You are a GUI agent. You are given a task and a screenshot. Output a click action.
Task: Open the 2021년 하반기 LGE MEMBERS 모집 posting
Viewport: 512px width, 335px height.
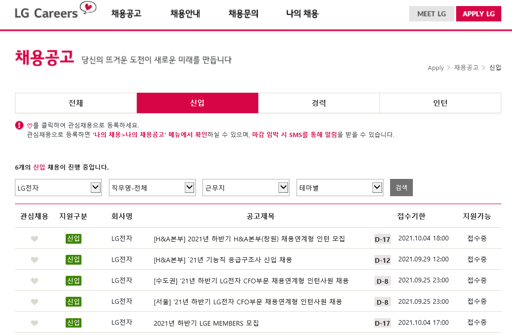point(206,323)
